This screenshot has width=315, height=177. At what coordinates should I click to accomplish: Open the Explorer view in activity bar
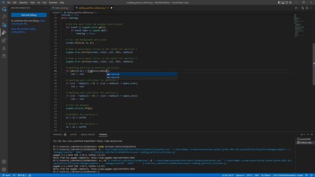coord(4,9)
